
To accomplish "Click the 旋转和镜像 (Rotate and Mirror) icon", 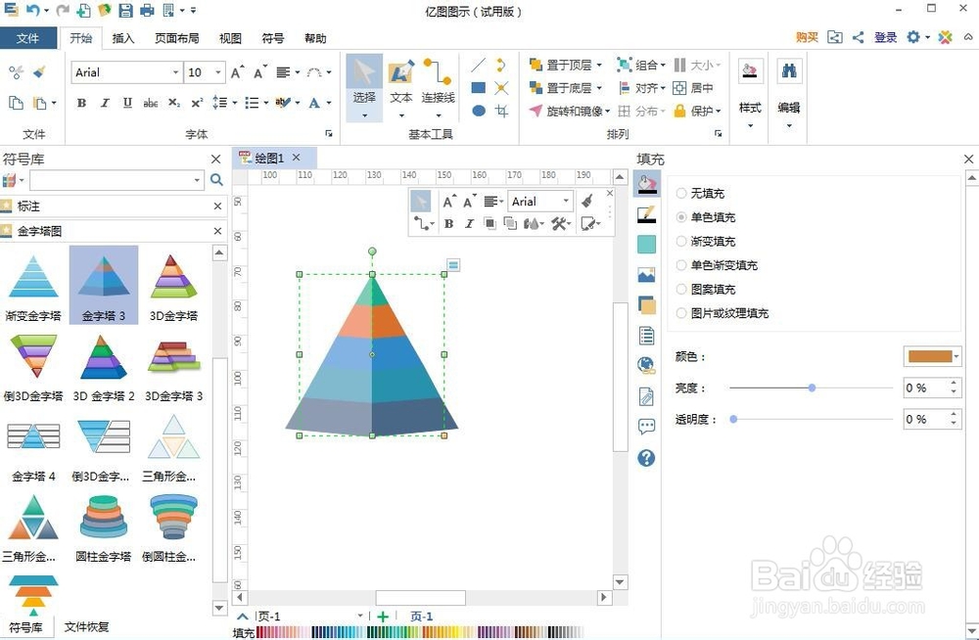I will pos(536,111).
